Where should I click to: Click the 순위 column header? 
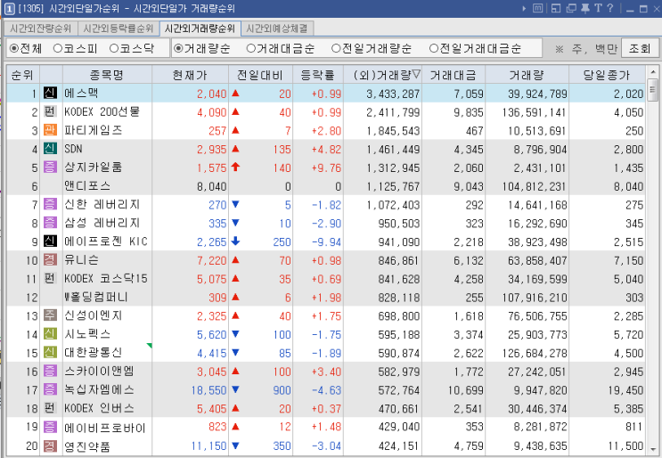(x=23, y=75)
